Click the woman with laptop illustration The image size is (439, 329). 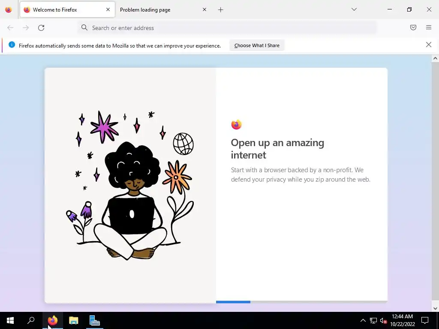click(x=130, y=185)
